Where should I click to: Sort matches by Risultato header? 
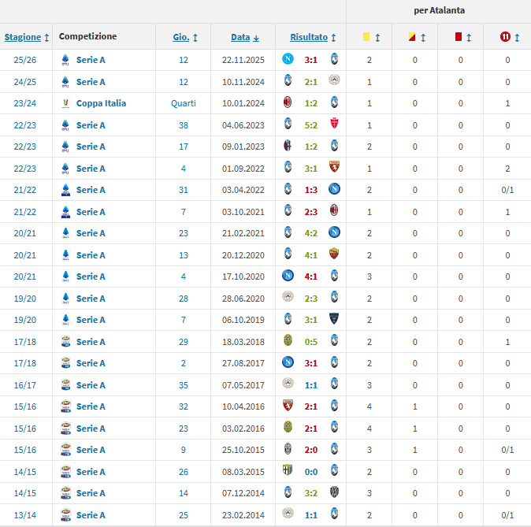309,37
